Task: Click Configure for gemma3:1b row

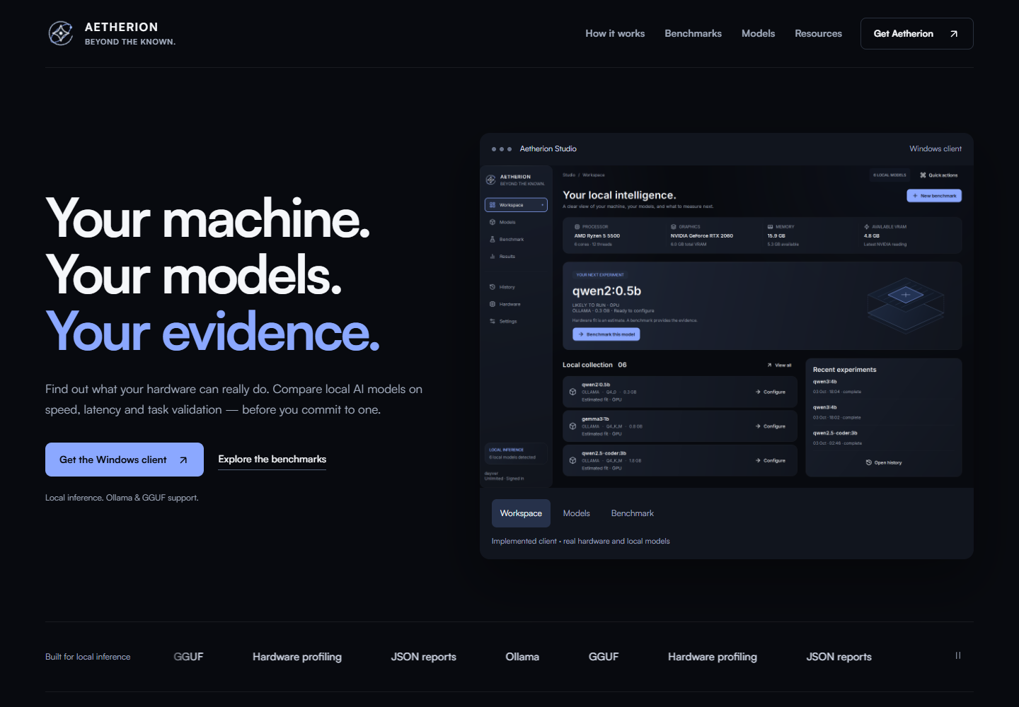Action: pos(771,426)
